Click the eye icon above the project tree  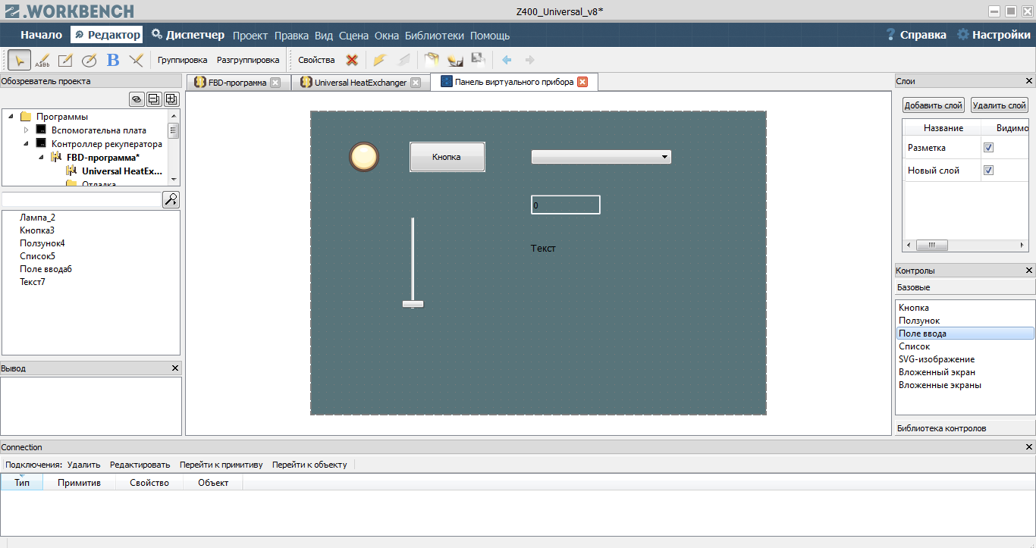136,99
